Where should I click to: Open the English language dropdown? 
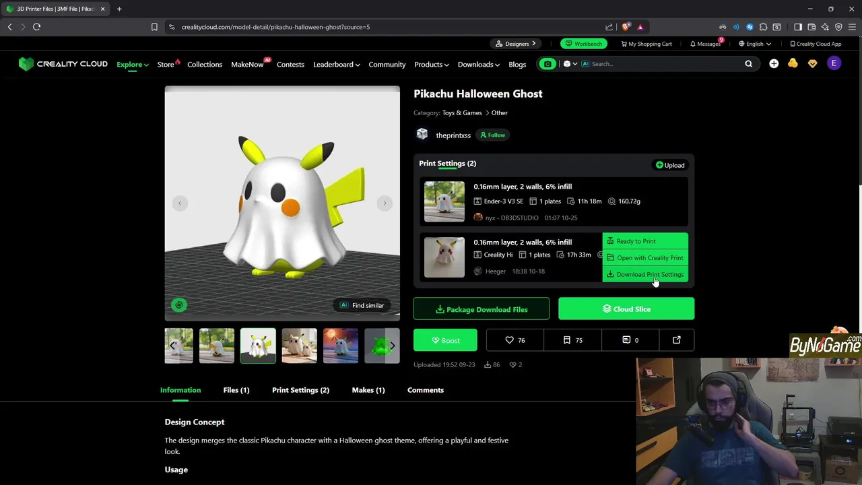[755, 44]
